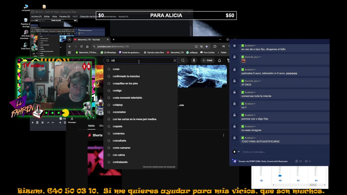Open OBS Vista menu
The height and width of the screenshot is (195, 347).
(x=54, y=17)
